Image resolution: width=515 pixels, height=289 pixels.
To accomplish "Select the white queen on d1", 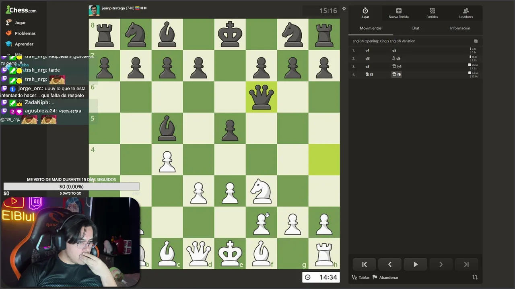I will [x=199, y=254].
